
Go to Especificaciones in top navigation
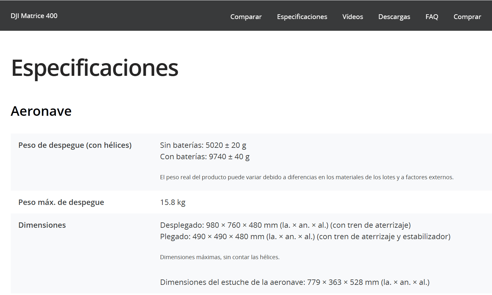tap(302, 17)
